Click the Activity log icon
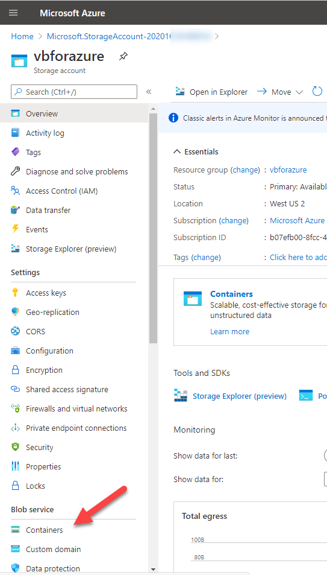This screenshot has height=575, width=327. tap(15, 133)
